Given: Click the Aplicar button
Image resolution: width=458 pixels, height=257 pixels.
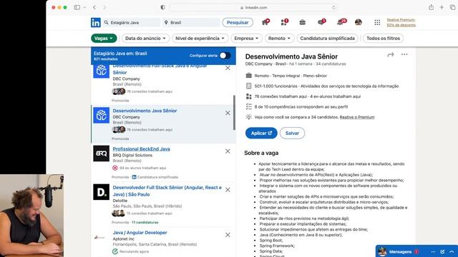Looking at the screenshot, I should 261,133.
